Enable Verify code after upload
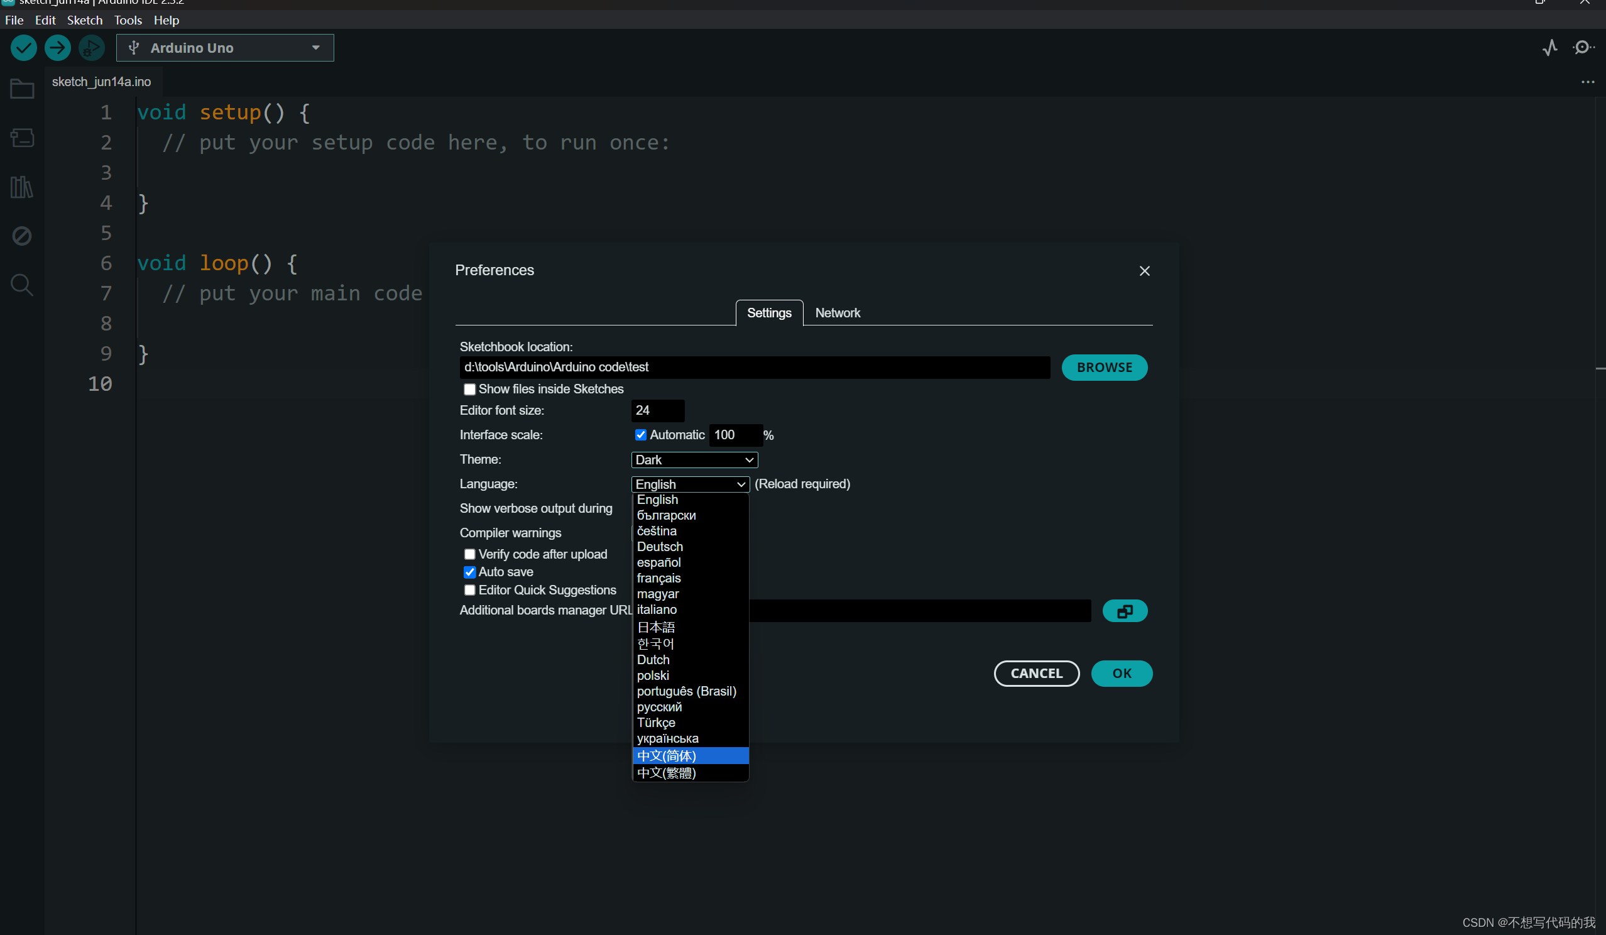 pos(470,554)
